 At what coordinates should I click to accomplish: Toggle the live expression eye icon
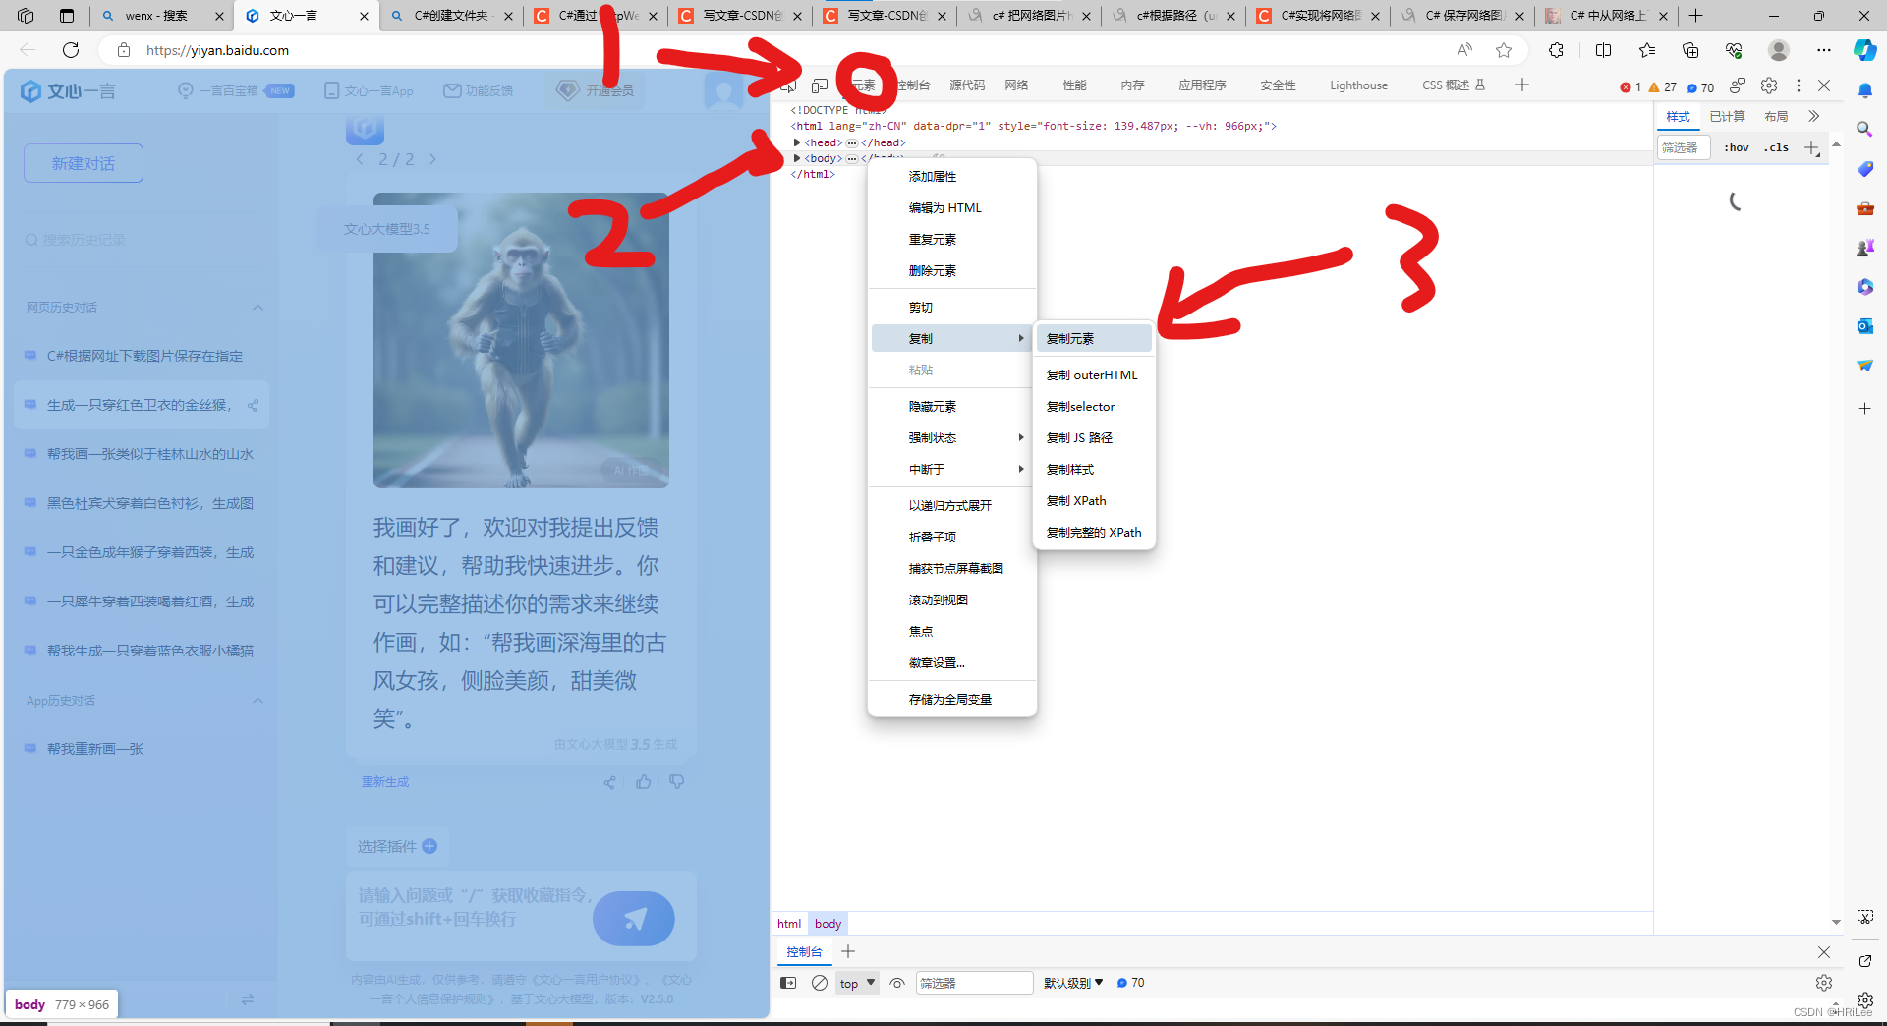click(x=897, y=983)
